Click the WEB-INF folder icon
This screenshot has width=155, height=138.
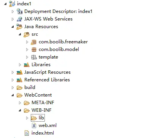[27, 110]
